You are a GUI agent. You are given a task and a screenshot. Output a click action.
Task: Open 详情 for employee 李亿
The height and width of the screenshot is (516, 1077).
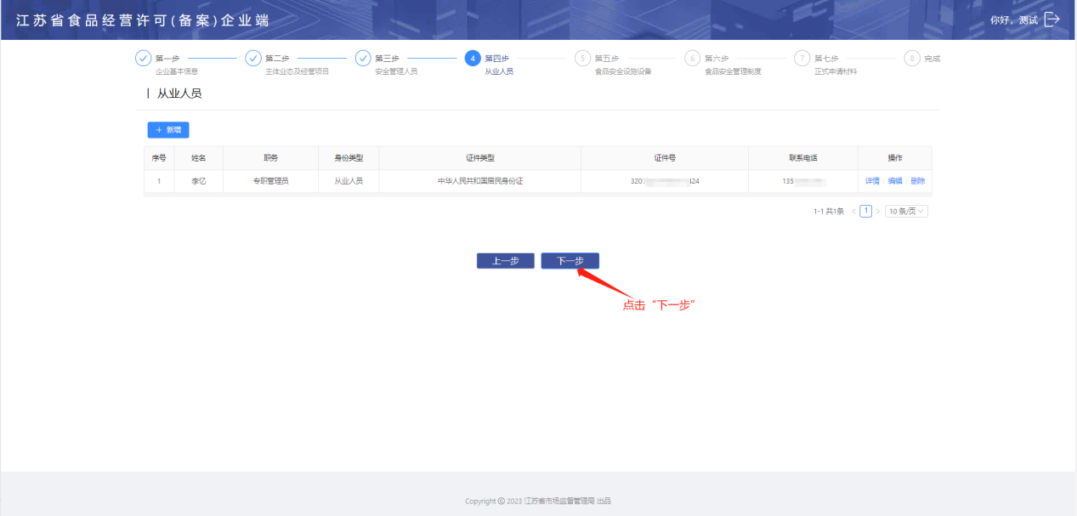click(872, 181)
